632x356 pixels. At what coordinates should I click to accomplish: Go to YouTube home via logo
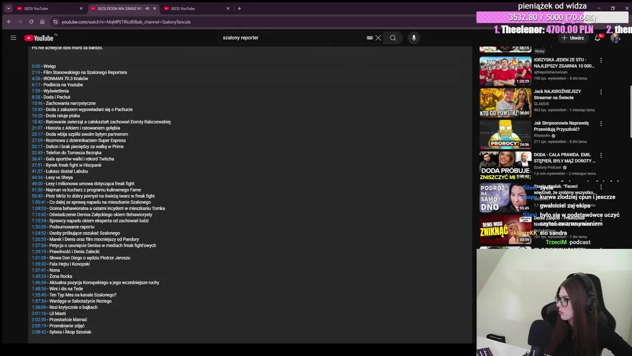coord(39,38)
